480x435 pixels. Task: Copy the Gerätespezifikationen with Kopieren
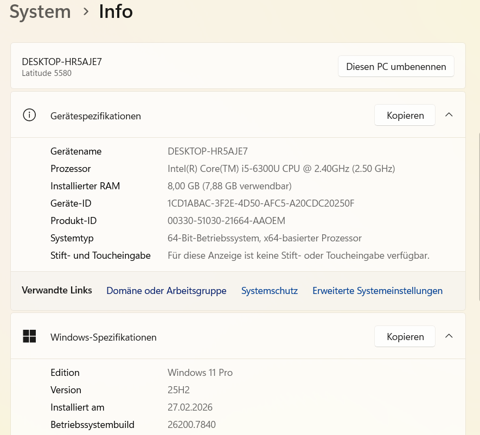click(405, 115)
